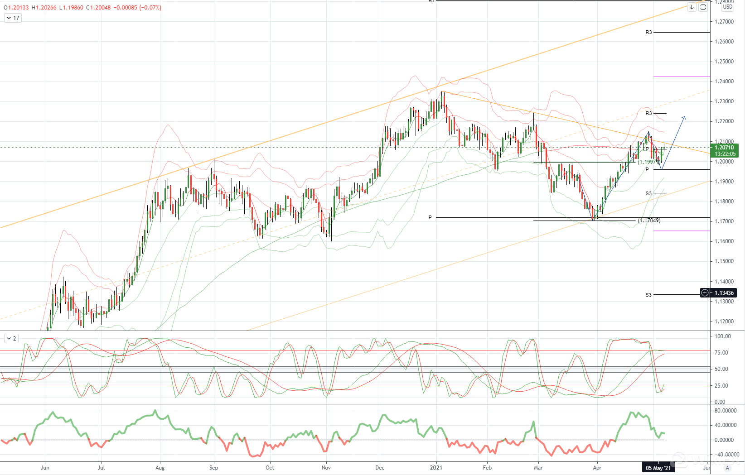Click the first Jun label on the time axis
The image size is (745, 475).
click(x=45, y=468)
